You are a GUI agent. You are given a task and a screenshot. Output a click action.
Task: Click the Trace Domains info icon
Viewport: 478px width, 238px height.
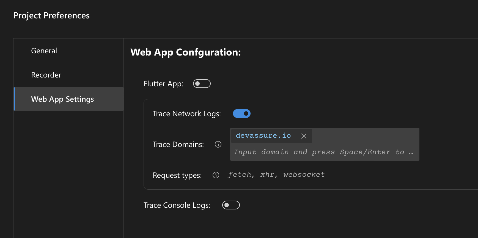(218, 144)
